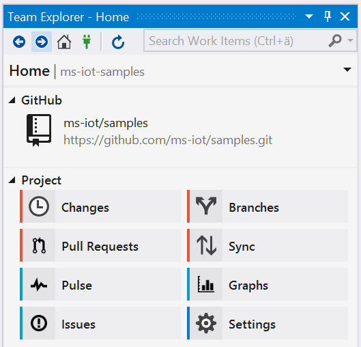Click the Forward navigation arrow icon
Viewport: 361px width, 347px height.
[x=42, y=42]
